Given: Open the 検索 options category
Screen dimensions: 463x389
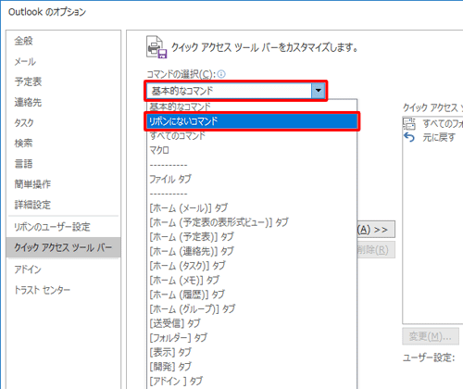Looking at the screenshot, I should (x=63, y=143).
